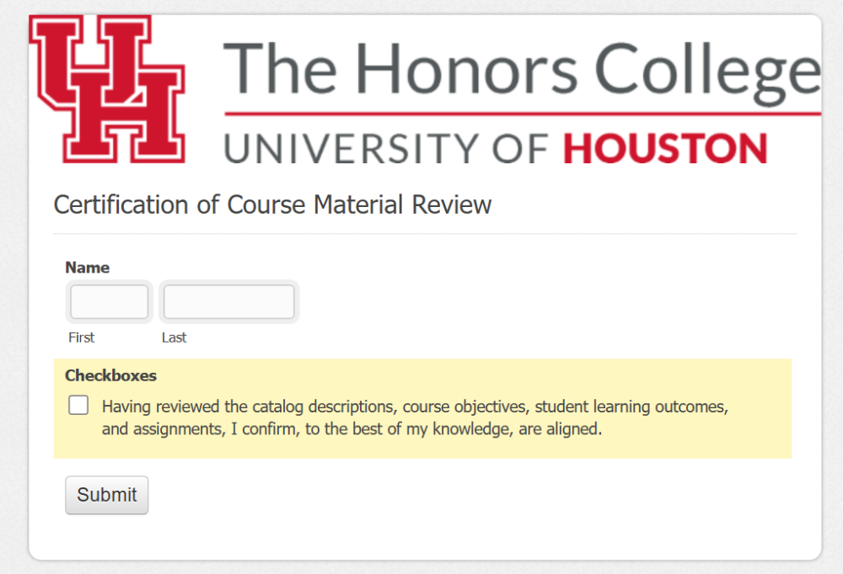
Task: Click the "First" sublabel below the name box
Action: 81,337
